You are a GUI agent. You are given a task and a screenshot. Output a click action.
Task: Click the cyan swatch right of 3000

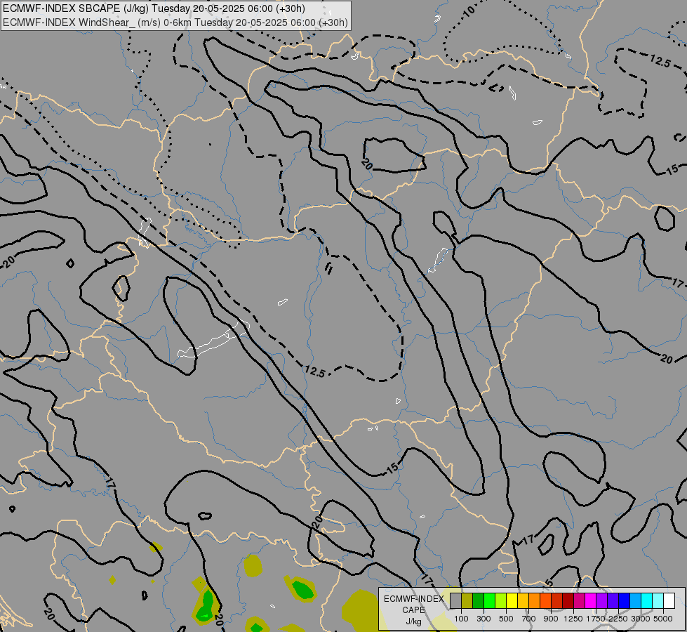point(647,600)
